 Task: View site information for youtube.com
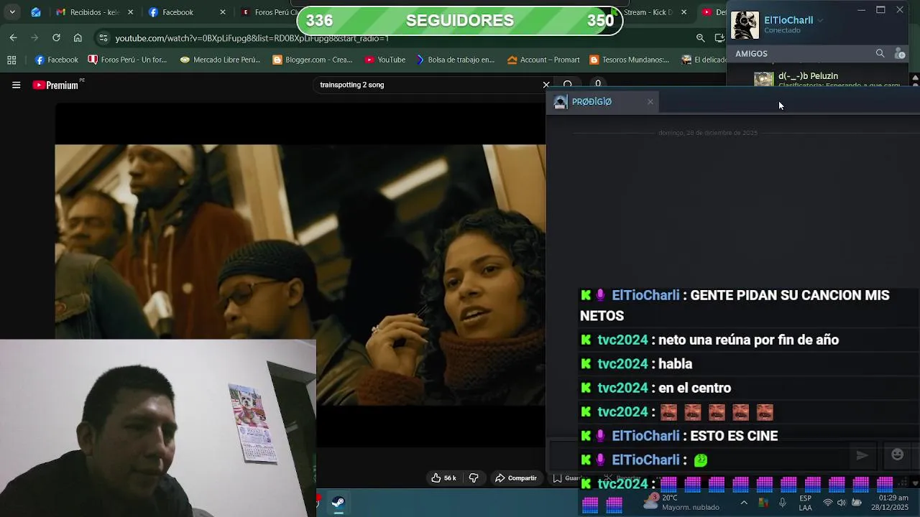[103, 38]
